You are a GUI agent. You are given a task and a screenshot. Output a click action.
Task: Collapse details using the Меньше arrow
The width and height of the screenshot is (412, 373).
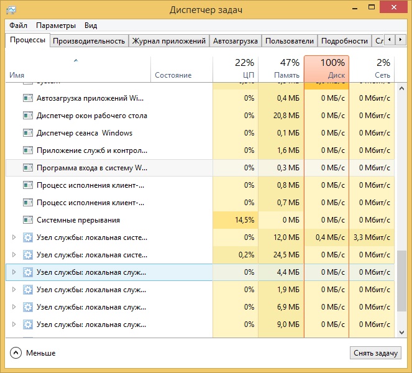16,352
